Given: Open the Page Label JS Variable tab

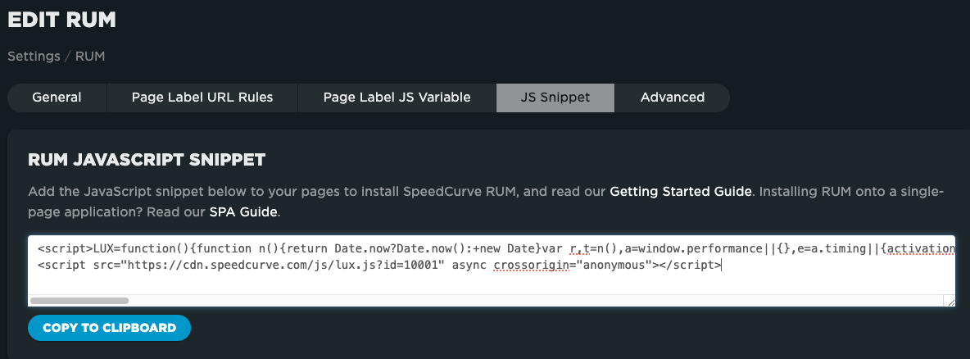Looking at the screenshot, I should 397,98.
